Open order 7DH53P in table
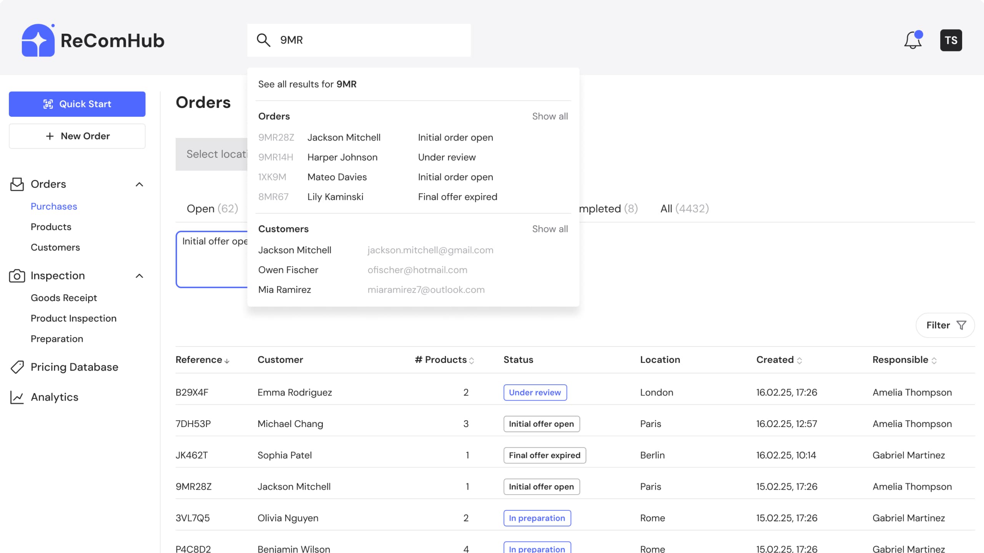The height and width of the screenshot is (553, 984). click(x=193, y=424)
